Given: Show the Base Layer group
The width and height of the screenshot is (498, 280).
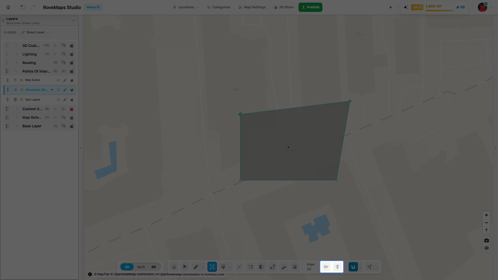Looking at the screenshot, I should pos(63,126).
